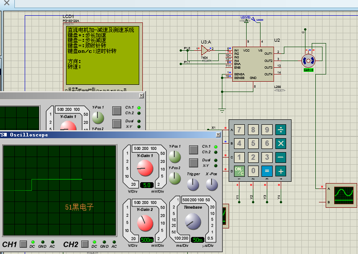Image resolution: width=358 pixels, height=254 pixels.
Task: Click keypad key 4
Action: 239,144
